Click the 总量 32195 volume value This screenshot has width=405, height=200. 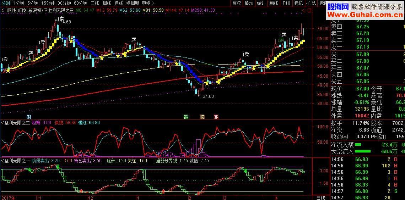coord(362,109)
